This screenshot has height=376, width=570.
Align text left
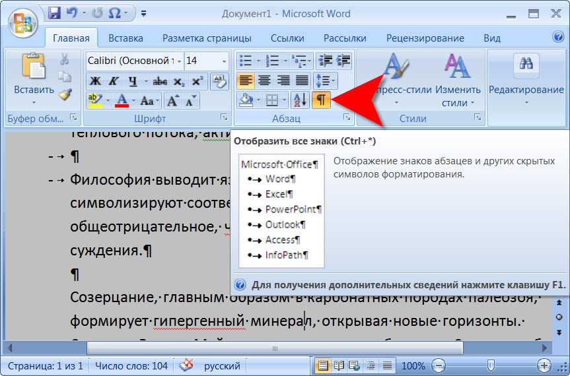click(246, 80)
